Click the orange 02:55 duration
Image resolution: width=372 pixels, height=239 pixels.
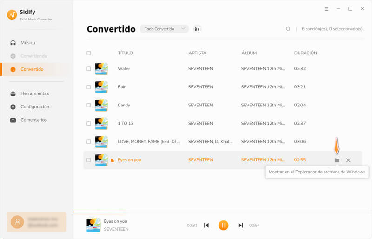coord(300,160)
